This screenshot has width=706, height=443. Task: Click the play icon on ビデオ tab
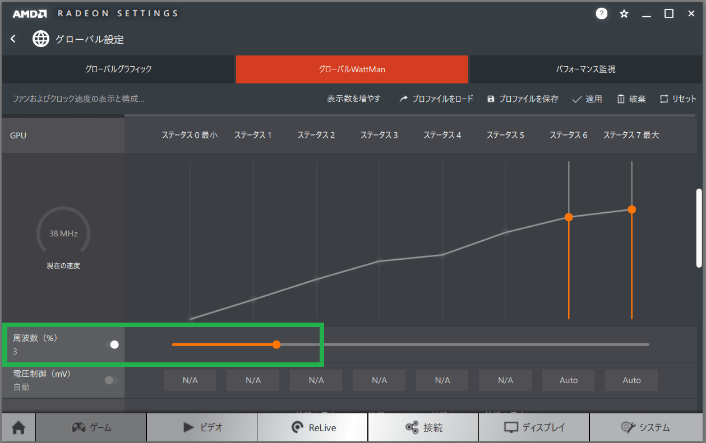188,428
